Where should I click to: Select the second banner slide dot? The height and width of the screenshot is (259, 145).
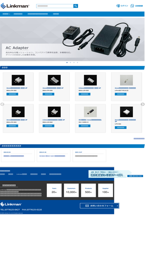[70, 63]
